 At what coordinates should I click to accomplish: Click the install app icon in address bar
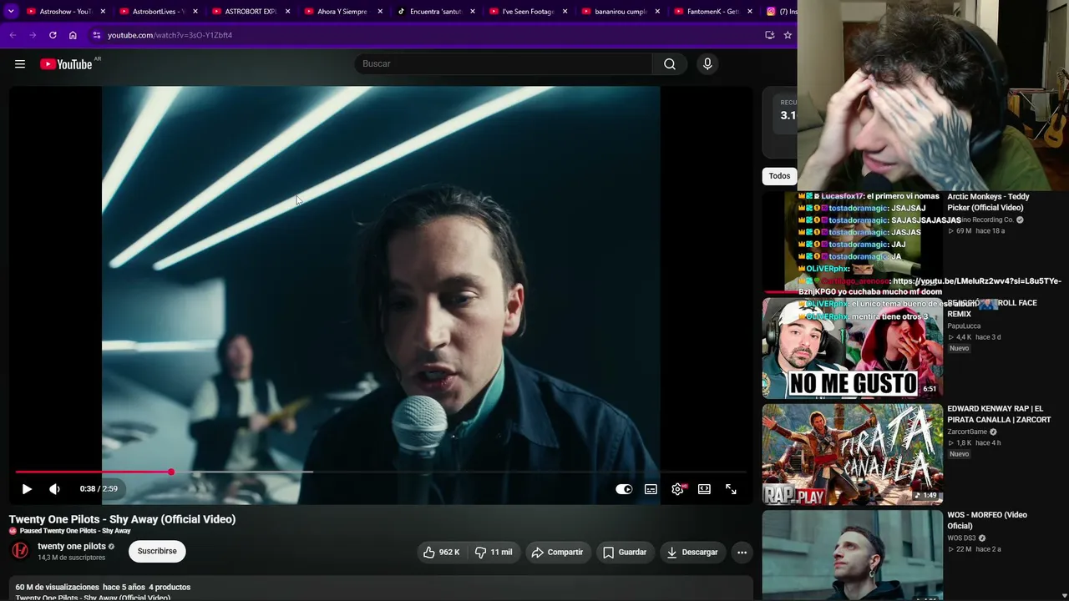[769, 35]
